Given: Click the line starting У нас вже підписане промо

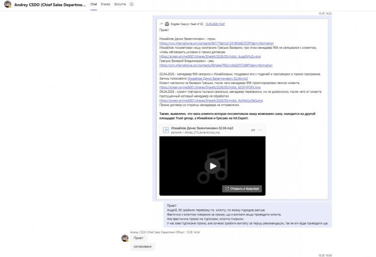Looking at the screenshot, I should 248,223.
